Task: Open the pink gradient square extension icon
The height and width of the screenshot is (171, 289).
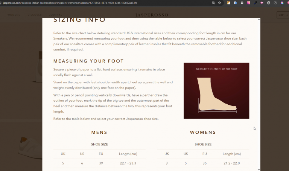Action: [249, 3]
